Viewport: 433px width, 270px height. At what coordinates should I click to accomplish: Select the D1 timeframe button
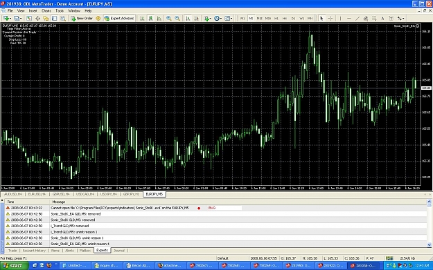coord(293,18)
